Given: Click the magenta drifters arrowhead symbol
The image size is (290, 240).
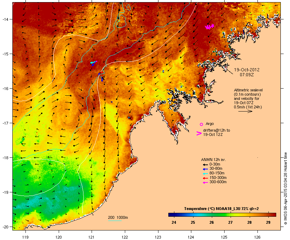Looking at the screenshot, I should coord(199,133).
